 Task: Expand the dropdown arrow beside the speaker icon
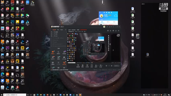(x=102, y=66)
